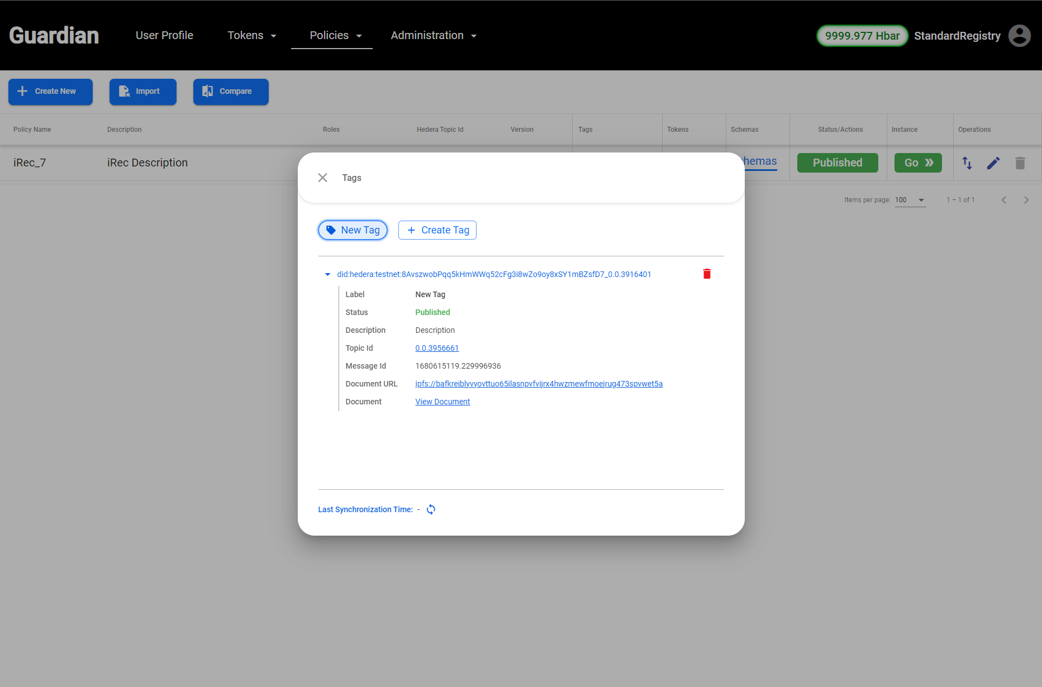Click the did:hedera tag identifier text
The width and height of the screenshot is (1042, 687).
(x=494, y=274)
